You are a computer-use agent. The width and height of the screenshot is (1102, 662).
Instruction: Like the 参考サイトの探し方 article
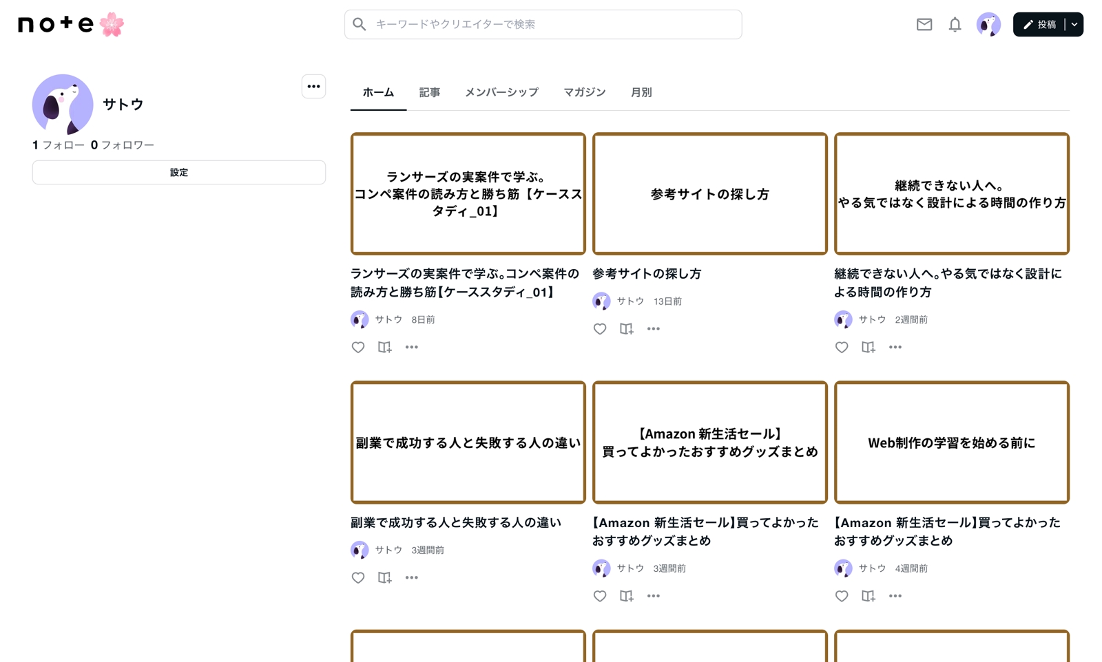600,329
